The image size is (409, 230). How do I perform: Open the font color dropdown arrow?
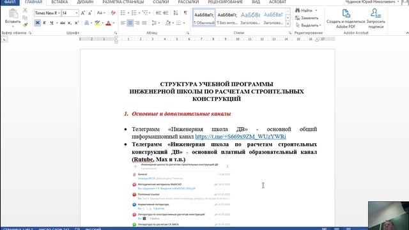click(114, 23)
